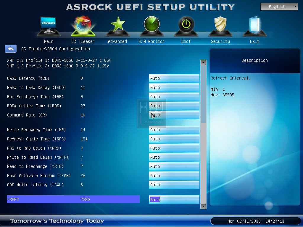
Task: Switch to the Advanced tab label
Action: click(117, 41)
